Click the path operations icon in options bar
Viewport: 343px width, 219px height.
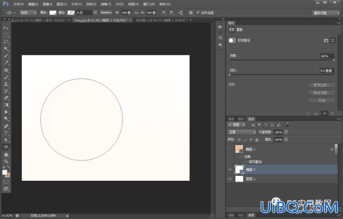point(164,13)
